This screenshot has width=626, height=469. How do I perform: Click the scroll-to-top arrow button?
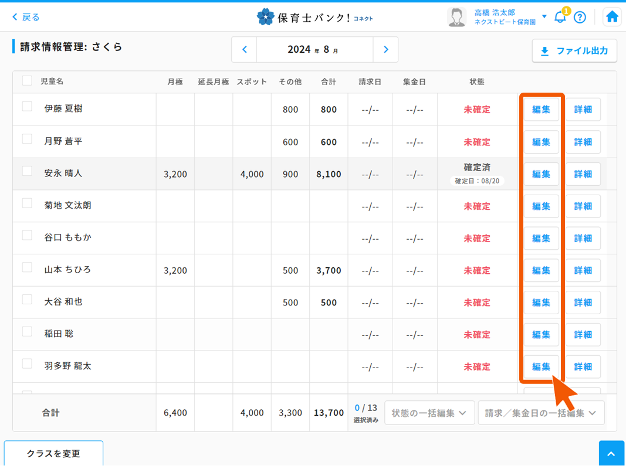(x=611, y=454)
